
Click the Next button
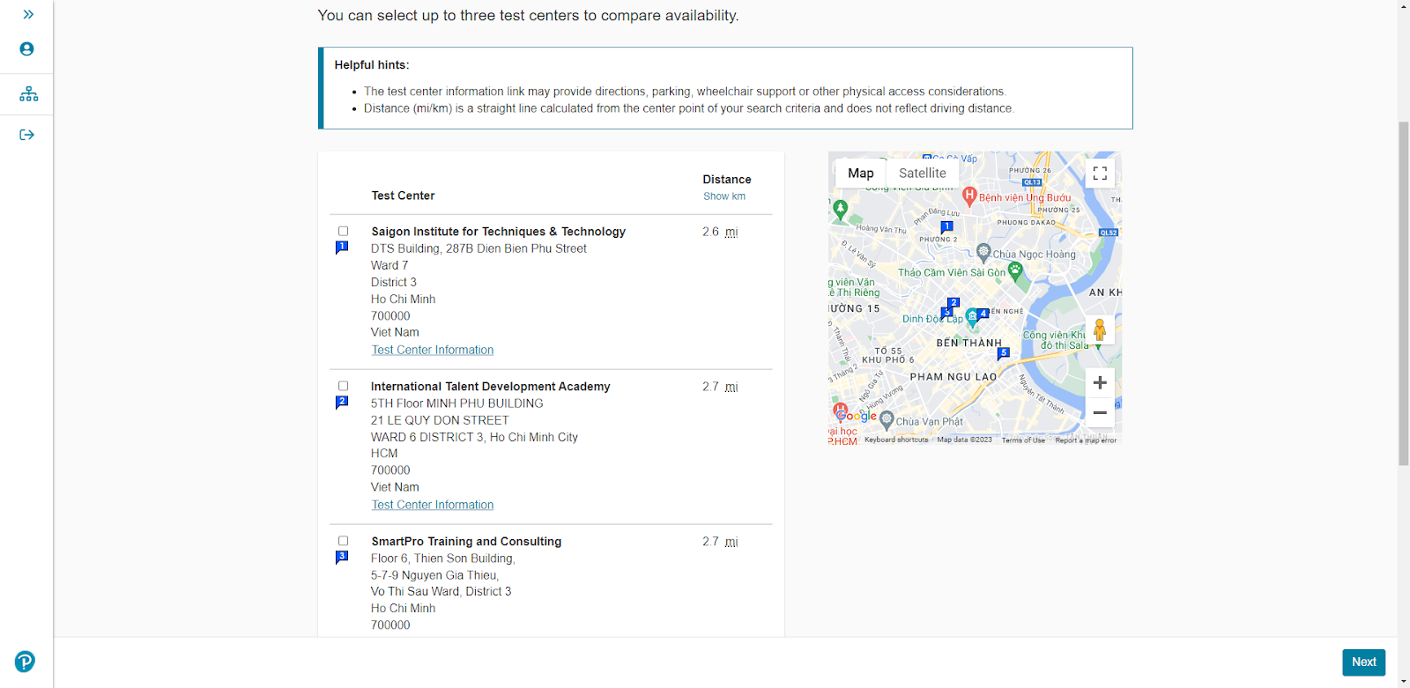click(1364, 662)
